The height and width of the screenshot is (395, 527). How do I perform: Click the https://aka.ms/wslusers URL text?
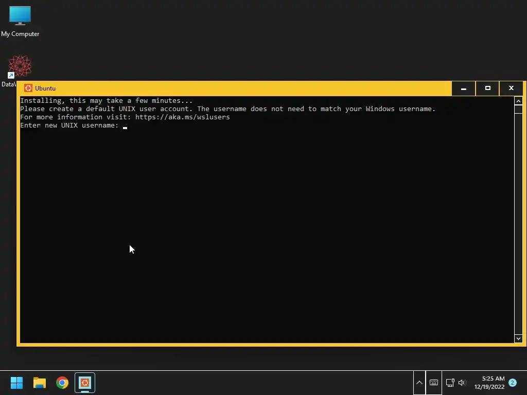(x=183, y=117)
